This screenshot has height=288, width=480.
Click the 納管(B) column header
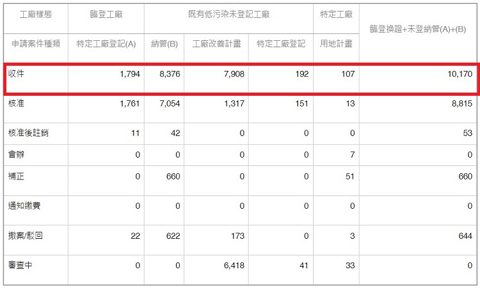click(x=164, y=44)
